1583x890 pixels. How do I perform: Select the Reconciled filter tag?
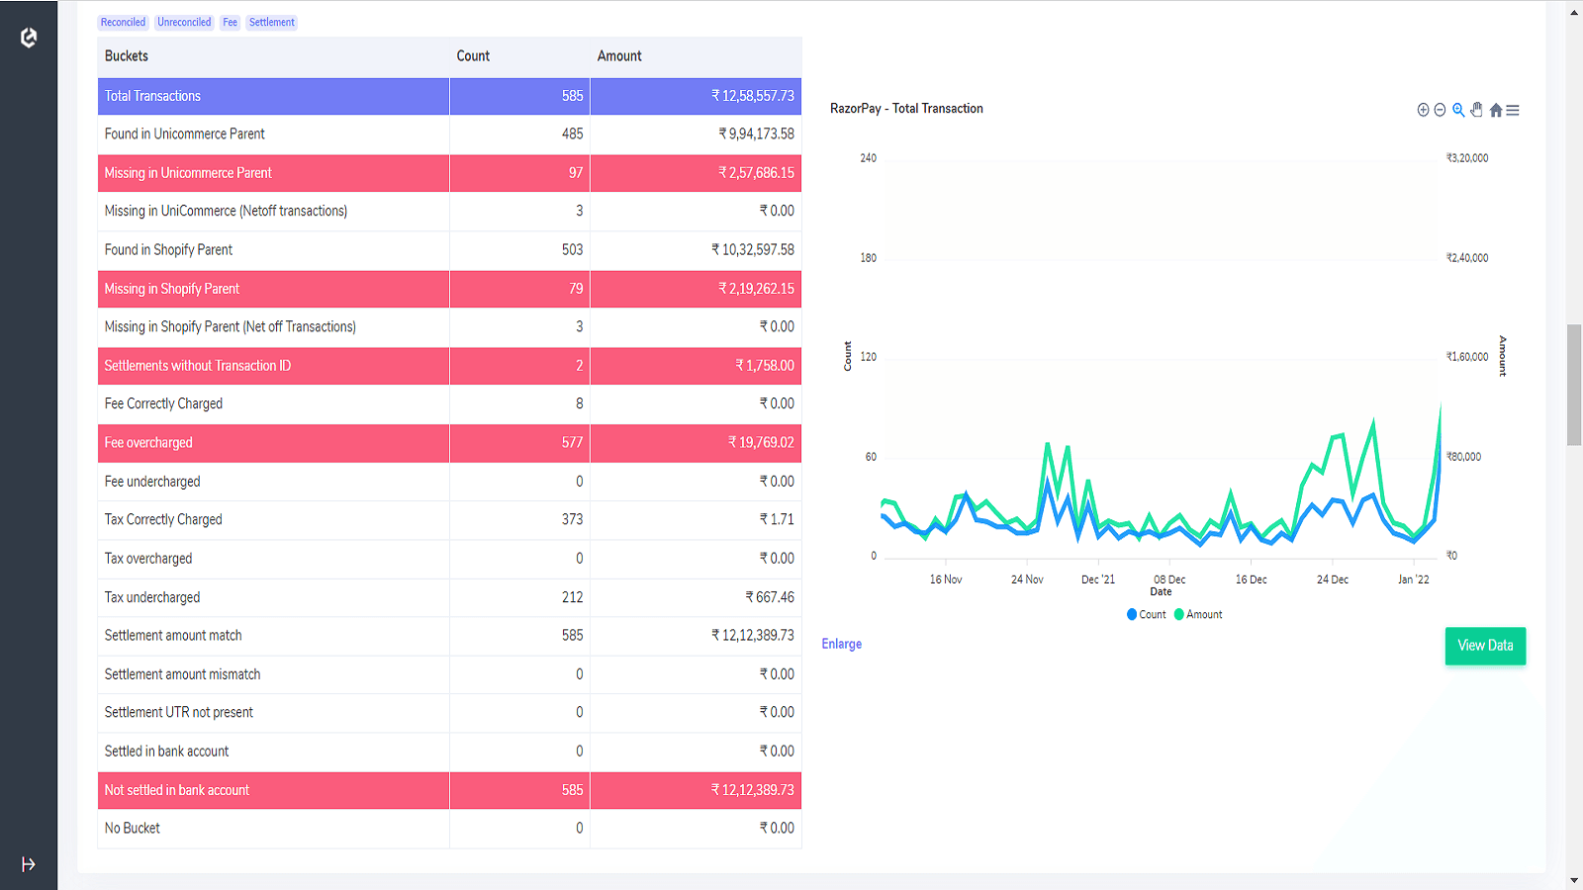click(x=123, y=22)
